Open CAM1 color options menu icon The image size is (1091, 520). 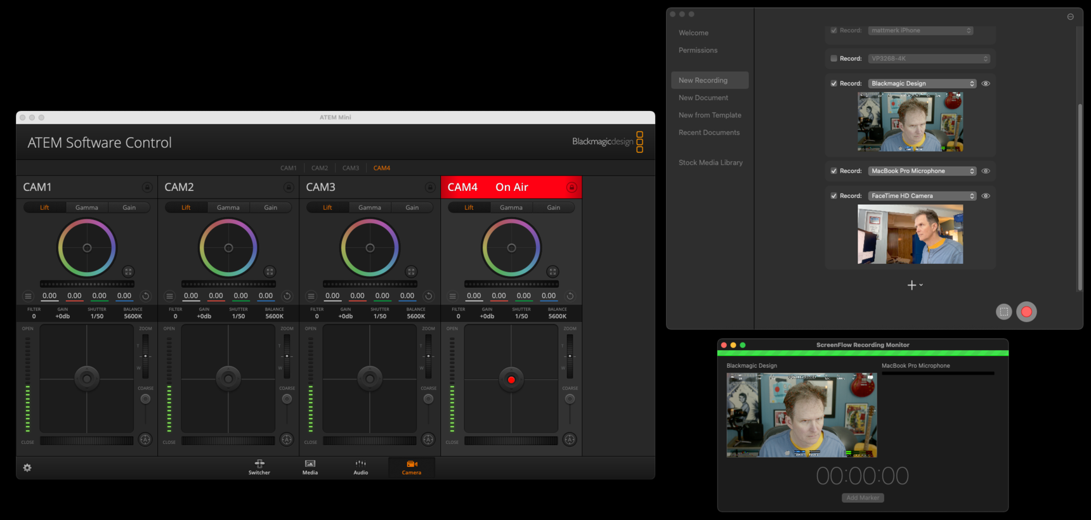coord(28,296)
